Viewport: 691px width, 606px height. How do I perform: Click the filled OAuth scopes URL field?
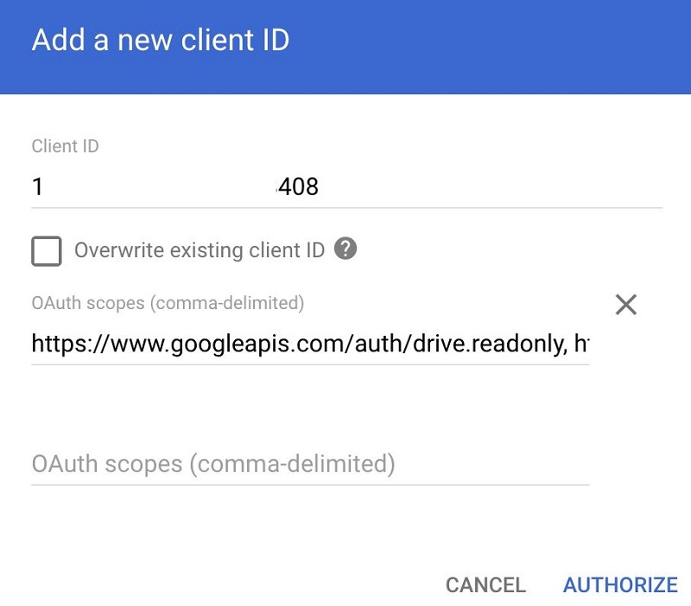point(310,344)
